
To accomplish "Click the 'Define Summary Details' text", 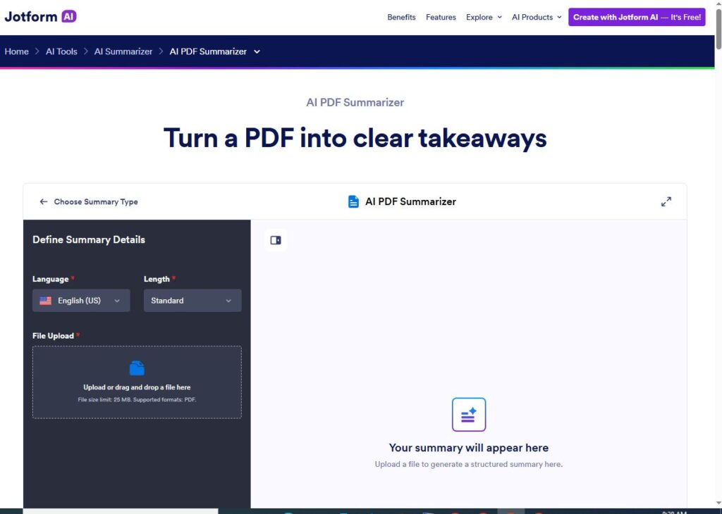I will [x=89, y=239].
